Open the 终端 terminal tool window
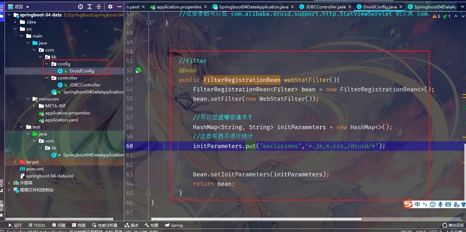This screenshot has width=466, height=232. (78, 225)
